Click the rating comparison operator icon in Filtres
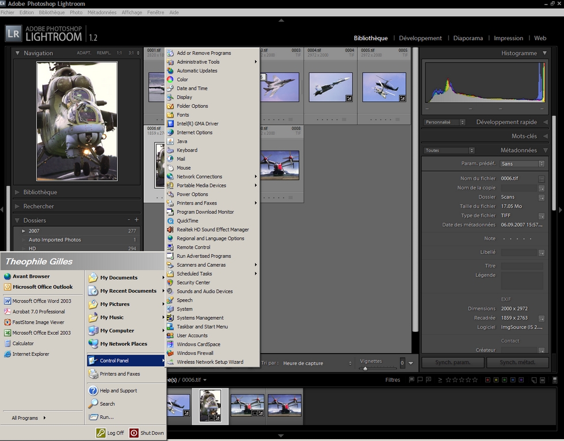The image size is (564, 441). [x=440, y=380]
